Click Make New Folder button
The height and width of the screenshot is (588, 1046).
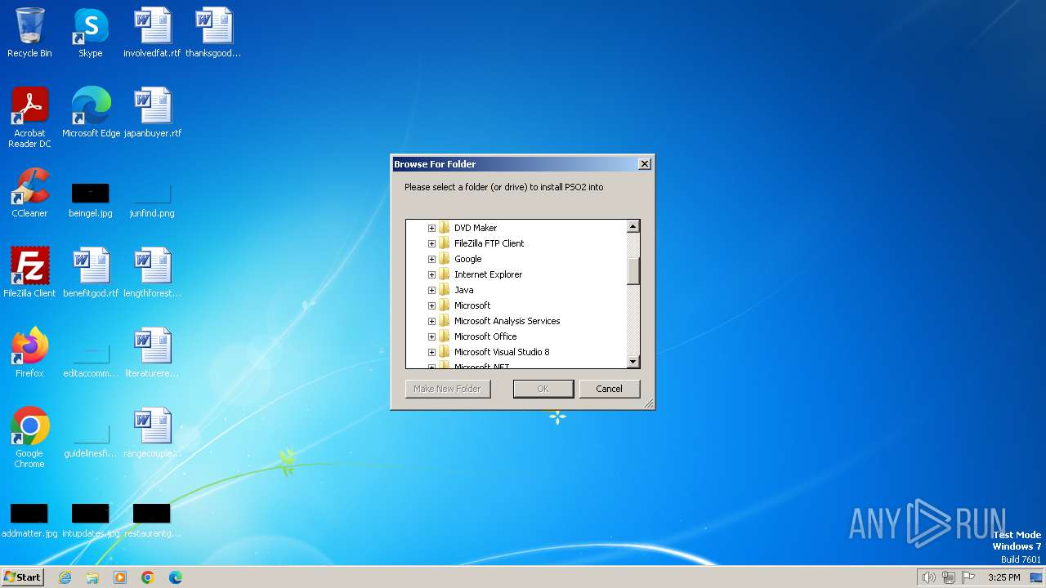coord(447,389)
